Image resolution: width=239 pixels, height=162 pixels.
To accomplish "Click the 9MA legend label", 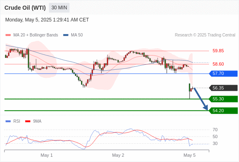I will click(x=37, y=122).
